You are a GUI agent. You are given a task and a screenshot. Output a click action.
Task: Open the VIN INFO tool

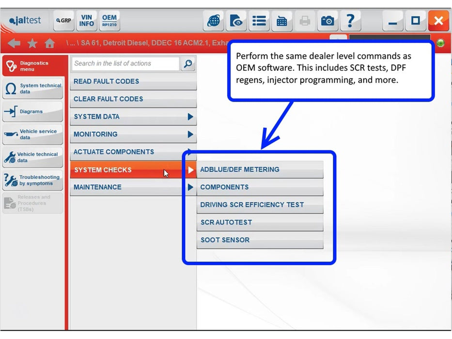point(87,20)
